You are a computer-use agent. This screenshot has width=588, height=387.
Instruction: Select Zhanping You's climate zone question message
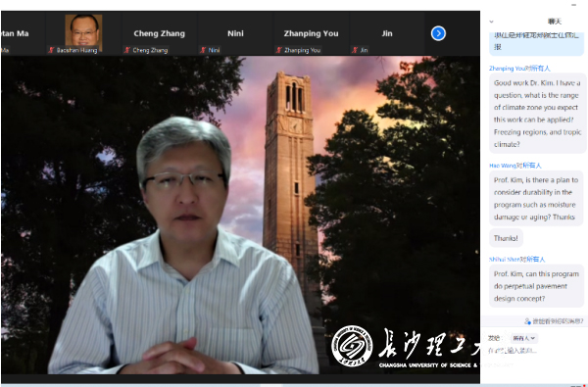tap(537, 114)
